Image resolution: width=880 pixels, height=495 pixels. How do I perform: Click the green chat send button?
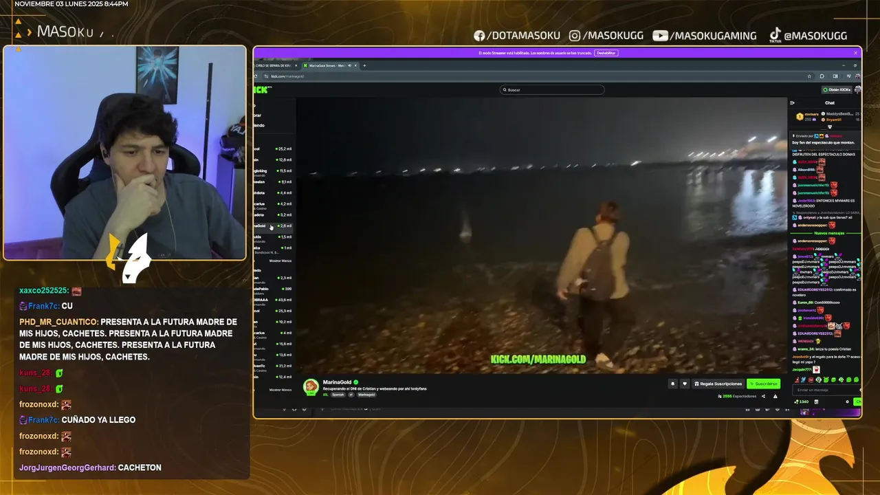(x=857, y=401)
